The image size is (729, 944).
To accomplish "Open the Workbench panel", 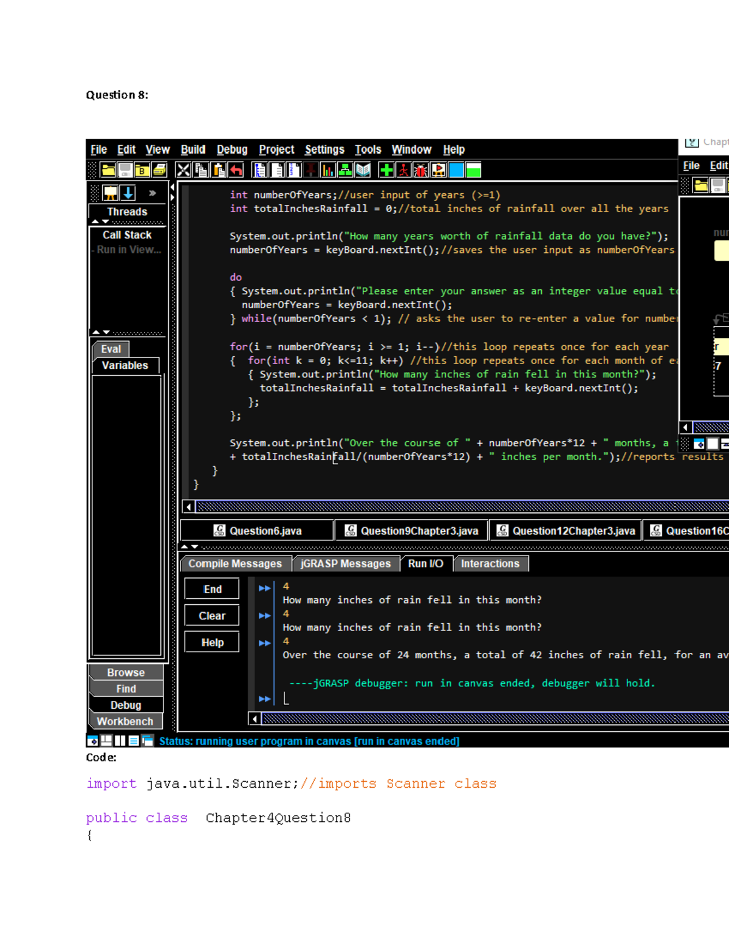I will [125, 722].
